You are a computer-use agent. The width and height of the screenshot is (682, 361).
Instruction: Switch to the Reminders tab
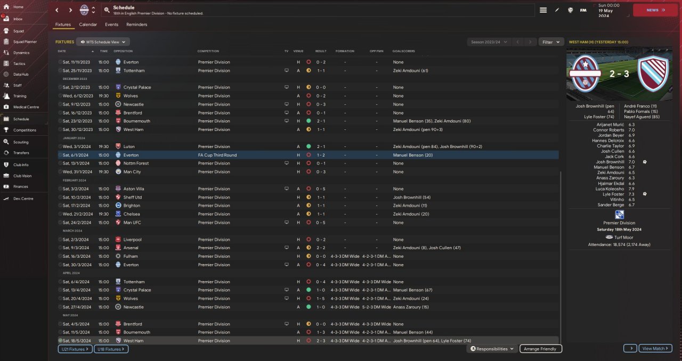pyautogui.click(x=137, y=24)
